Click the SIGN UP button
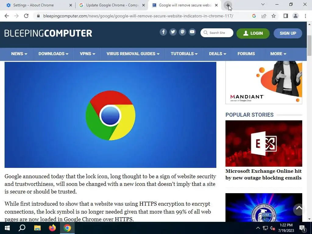Image resolution: width=312 pixels, height=234 pixels. (x=288, y=33)
